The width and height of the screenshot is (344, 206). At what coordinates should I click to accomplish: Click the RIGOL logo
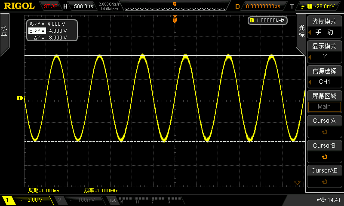19,6
